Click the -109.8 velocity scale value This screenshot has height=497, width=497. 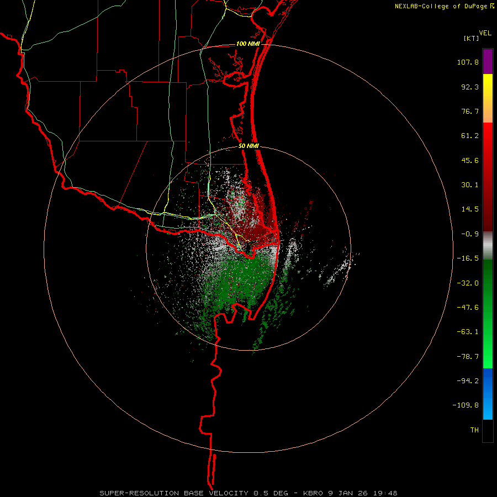[x=466, y=405]
